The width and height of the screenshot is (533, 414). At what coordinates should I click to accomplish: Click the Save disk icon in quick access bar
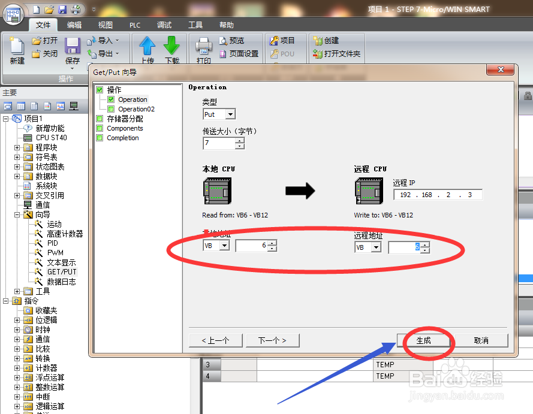click(x=62, y=10)
